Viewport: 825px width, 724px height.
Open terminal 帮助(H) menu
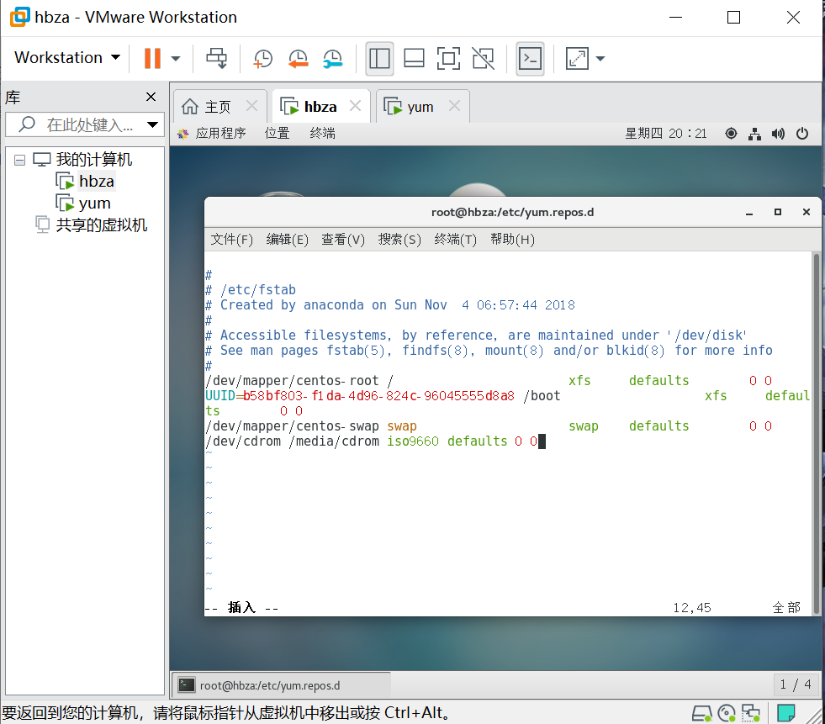point(512,240)
